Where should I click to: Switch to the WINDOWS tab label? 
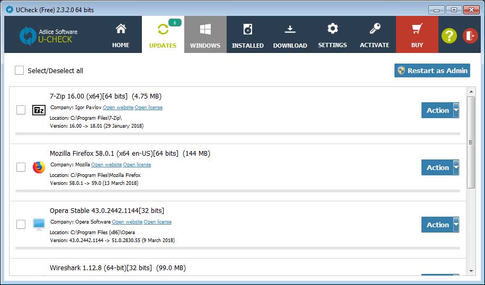(205, 46)
